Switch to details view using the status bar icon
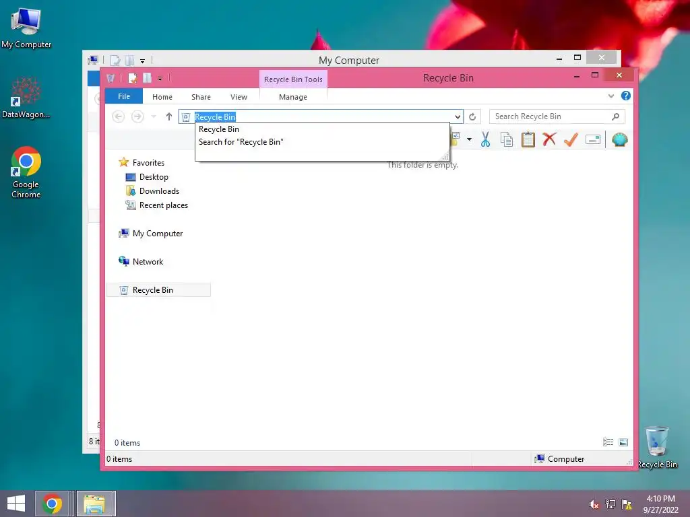 (608, 442)
